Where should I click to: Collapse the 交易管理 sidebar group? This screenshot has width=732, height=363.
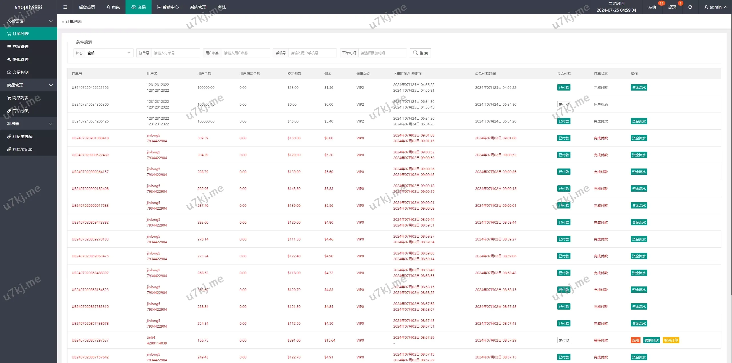coord(29,21)
